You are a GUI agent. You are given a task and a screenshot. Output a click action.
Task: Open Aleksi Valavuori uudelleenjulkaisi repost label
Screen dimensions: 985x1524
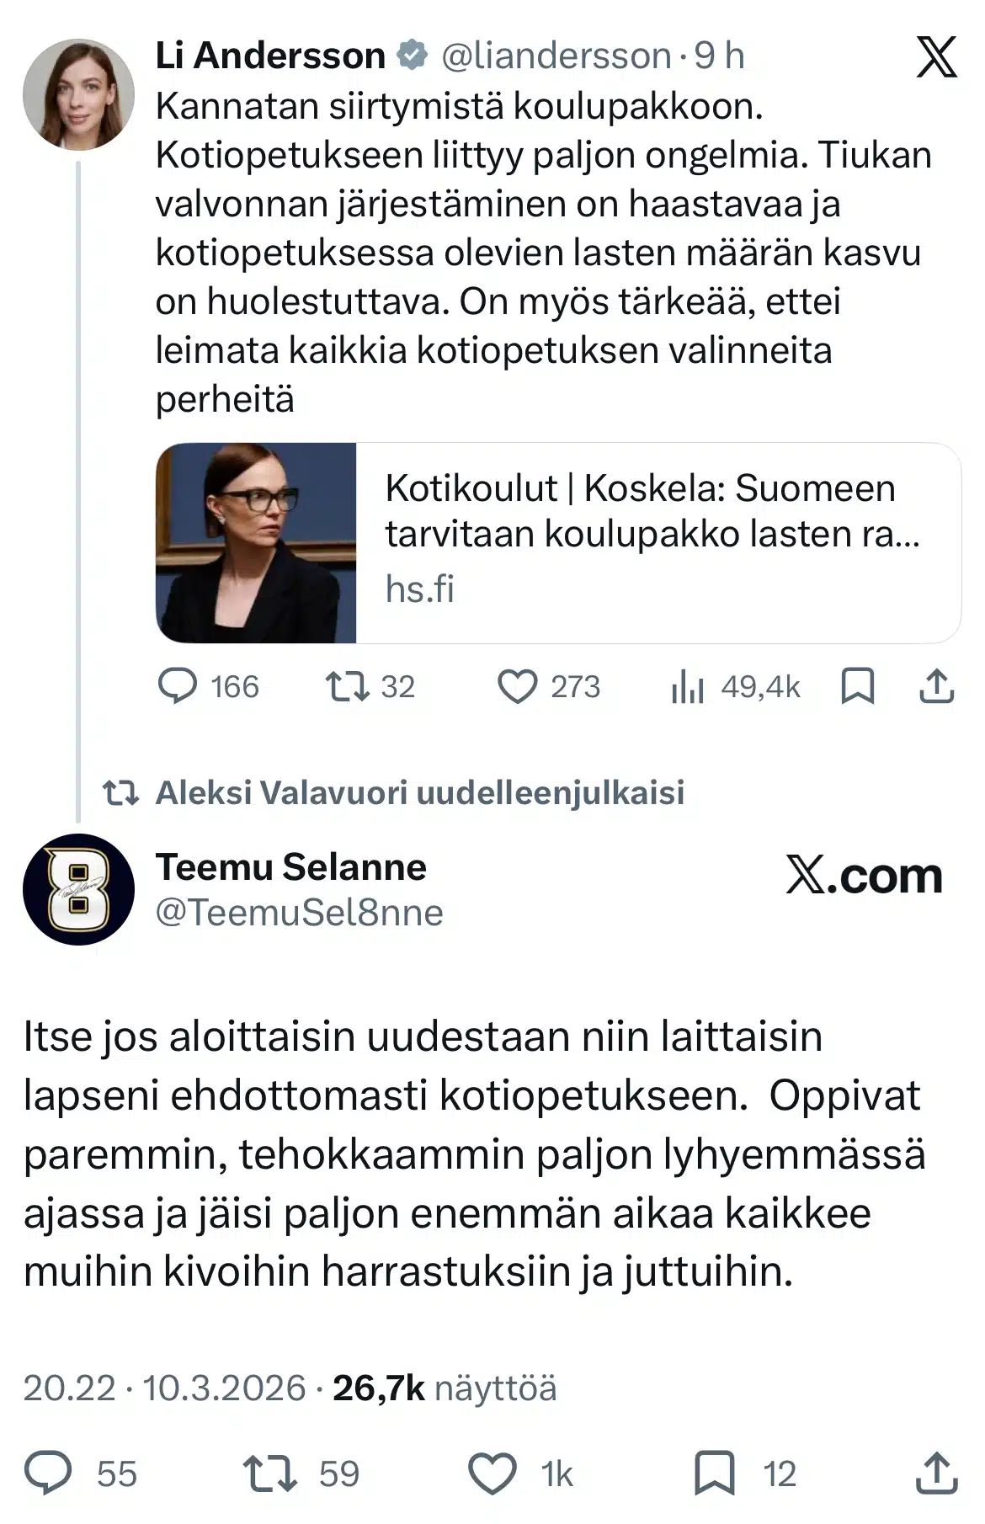(x=419, y=792)
